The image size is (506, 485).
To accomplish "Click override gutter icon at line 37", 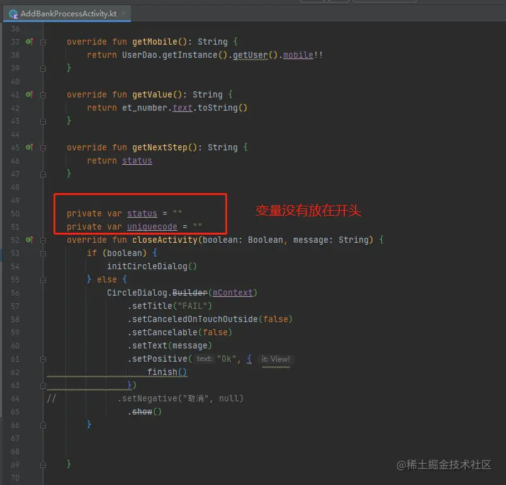I will (30, 42).
